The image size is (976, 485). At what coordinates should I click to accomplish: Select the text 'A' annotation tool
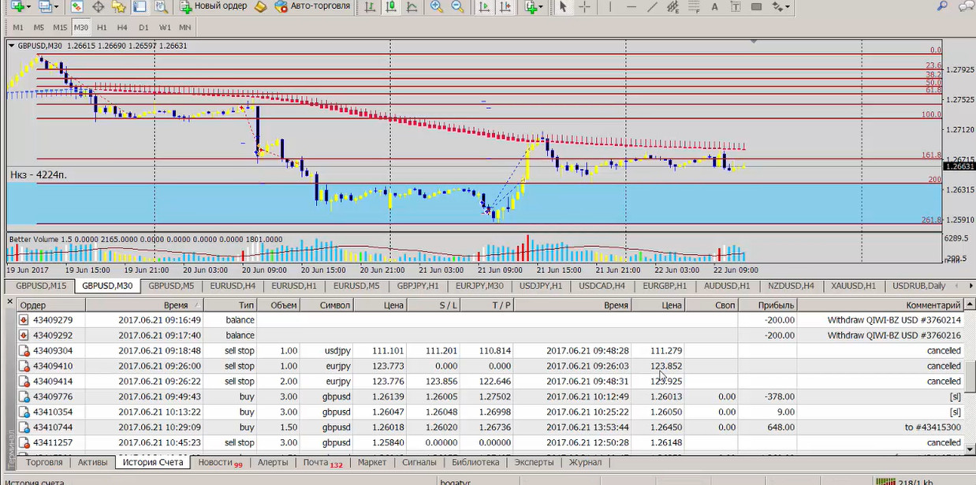tap(715, 7)
